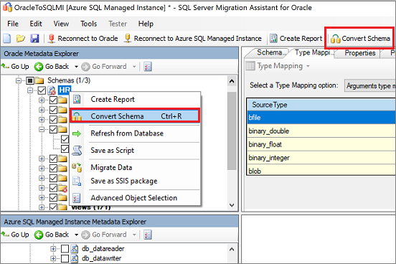Open the Help menu
This screenshot has height=264, width=396.
tap(146, 24)
